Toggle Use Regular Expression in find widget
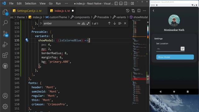Viewport: 199px width, 112px height. (88, 23)
